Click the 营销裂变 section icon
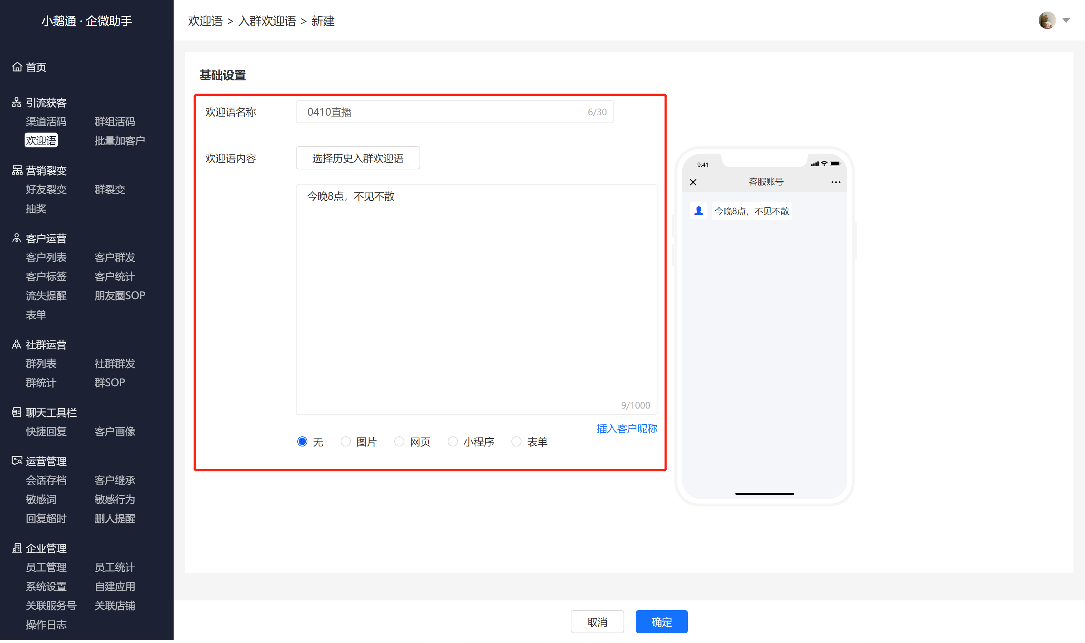Image resolution: width=1085 pixels, height=643 pixels. (17, 170)
